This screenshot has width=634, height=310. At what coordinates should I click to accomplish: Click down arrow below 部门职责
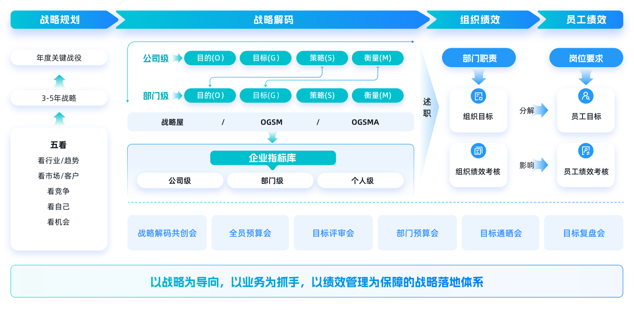pos(479,77)
